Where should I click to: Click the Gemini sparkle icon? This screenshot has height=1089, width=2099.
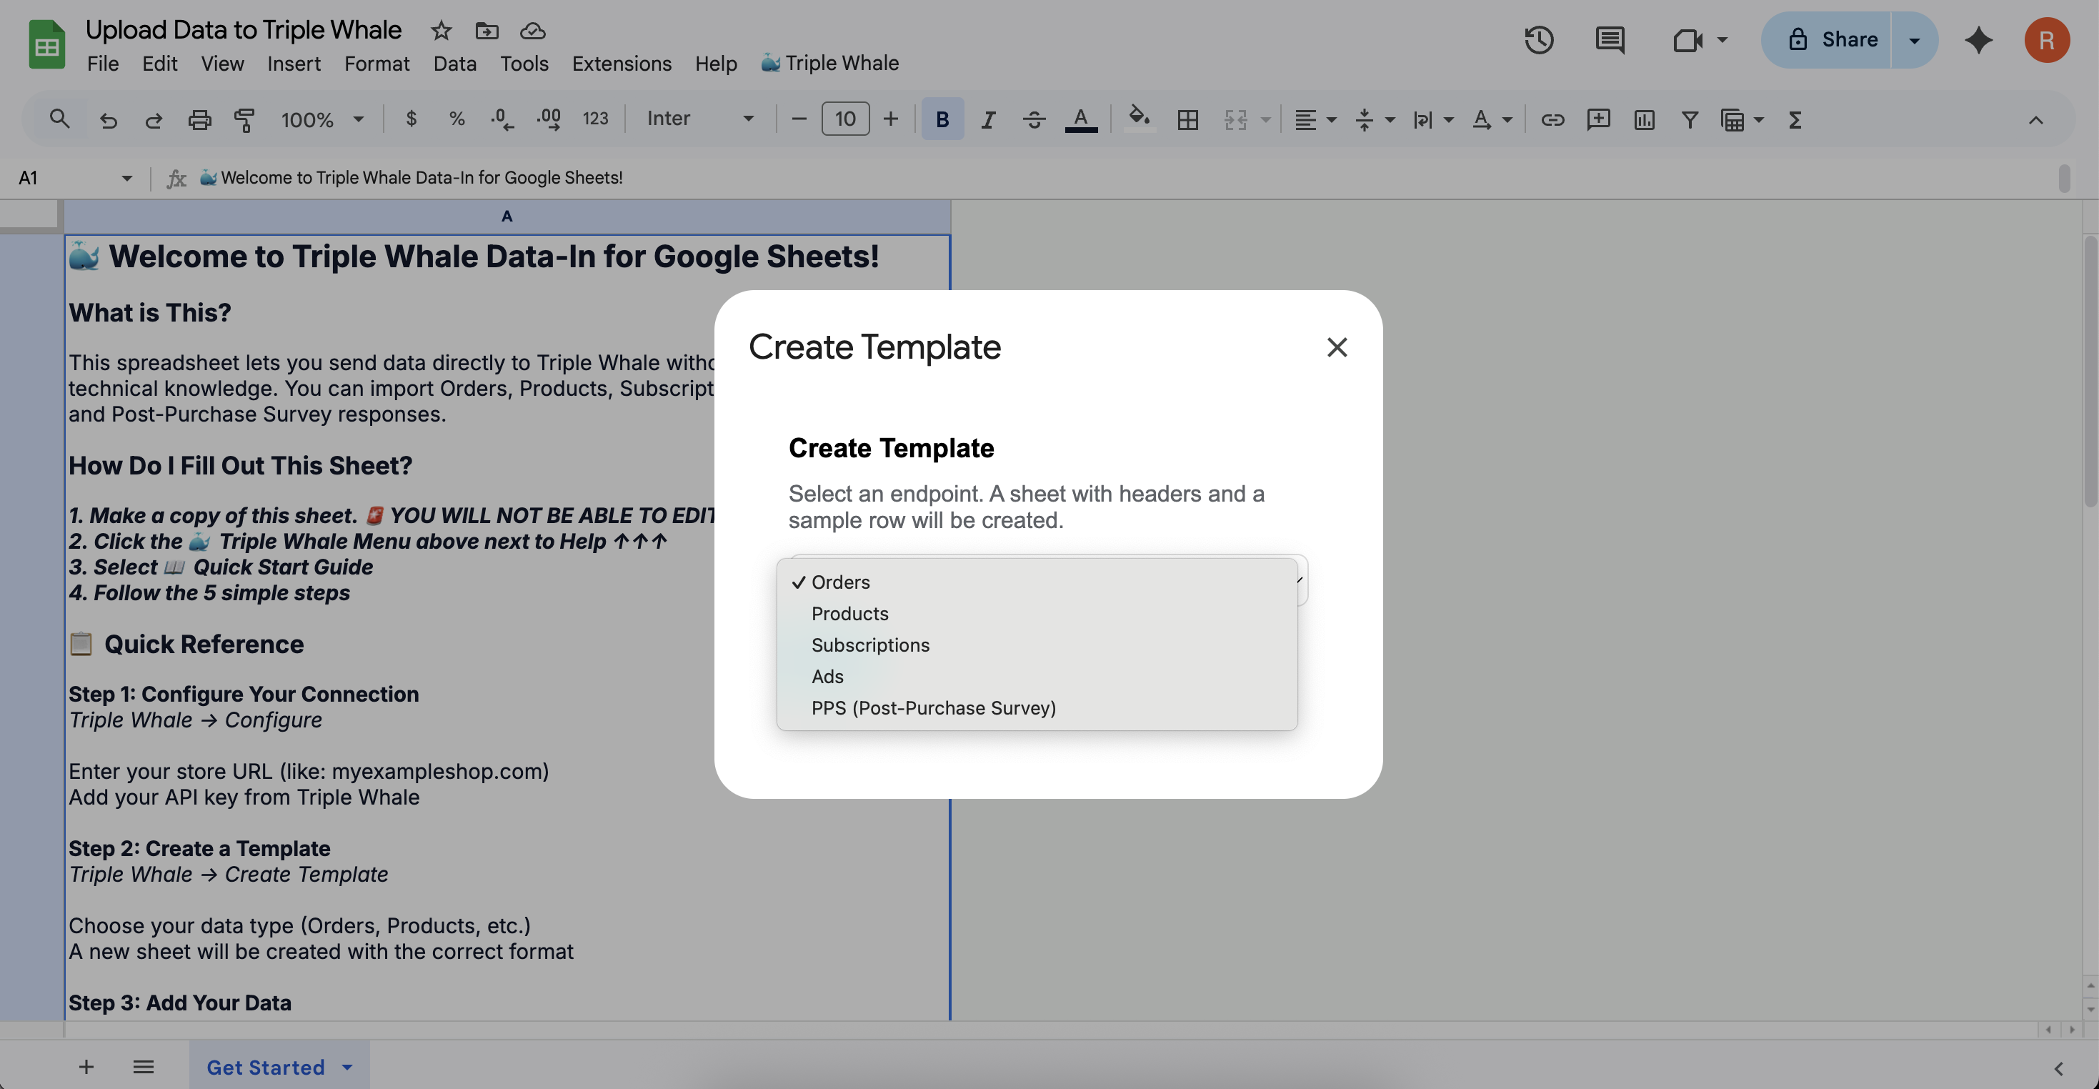pos(1978,40)
